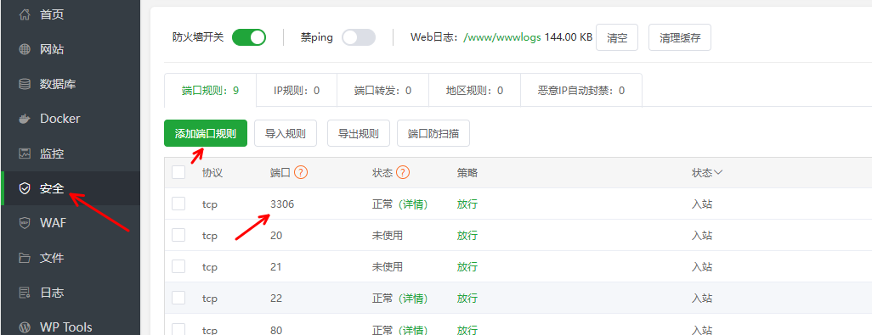Click the 端口防扫描 button

point(433,133)
